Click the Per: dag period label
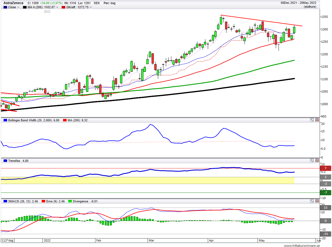 [109, 3]
